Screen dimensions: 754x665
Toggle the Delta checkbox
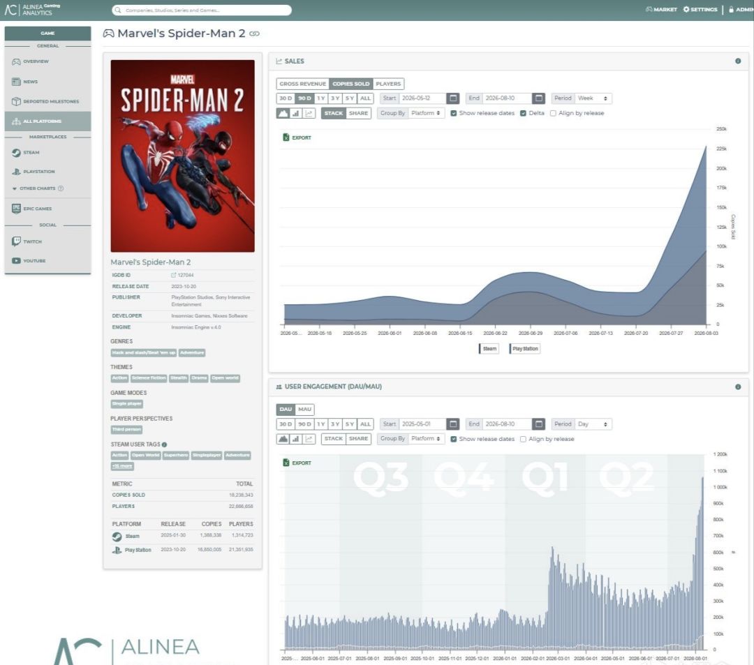coord(523,114)
